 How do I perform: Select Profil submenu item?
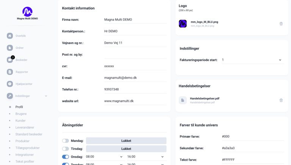[19, 107]
